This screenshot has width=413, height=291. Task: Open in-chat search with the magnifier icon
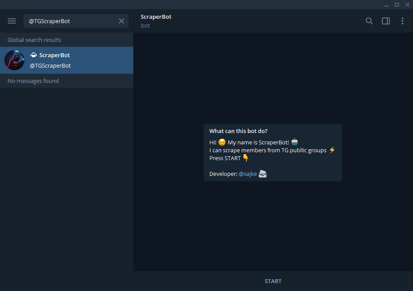pyautogui.click(x=369, y=21)
